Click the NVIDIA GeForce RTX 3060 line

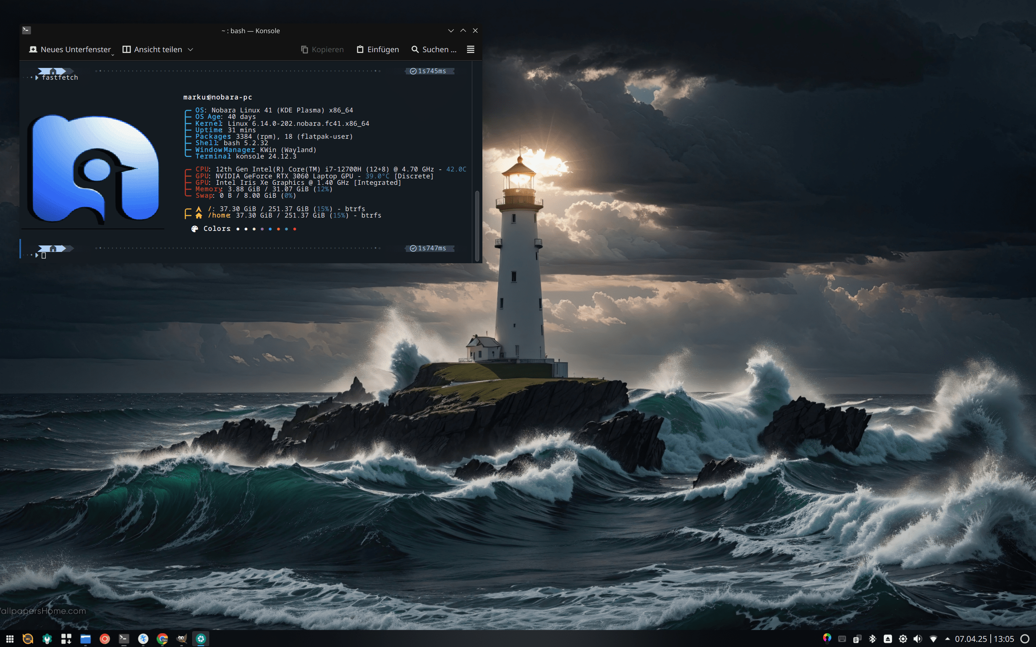point(314,176)
